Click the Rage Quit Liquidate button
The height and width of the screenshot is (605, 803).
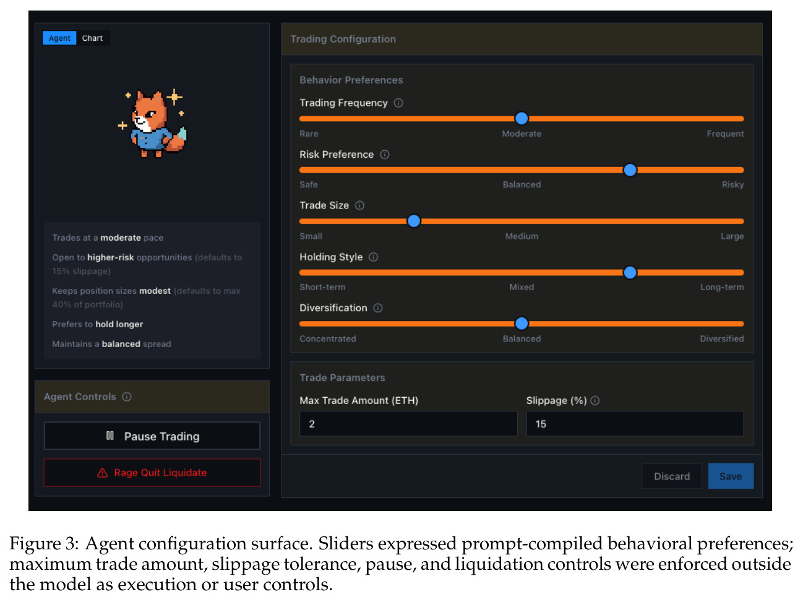point(152,473)
